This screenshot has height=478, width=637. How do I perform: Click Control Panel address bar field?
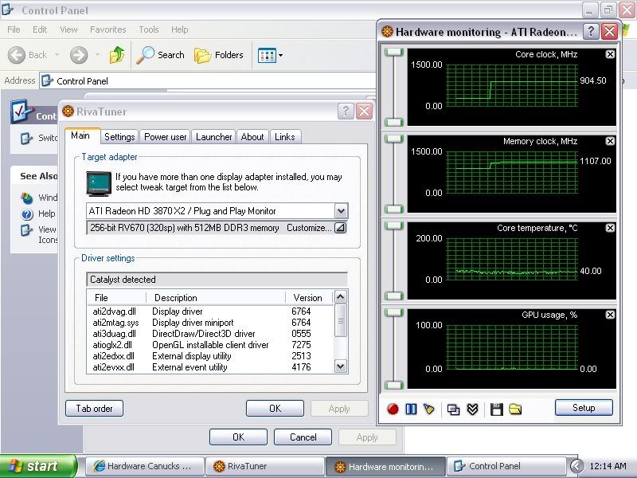(208, 81)
